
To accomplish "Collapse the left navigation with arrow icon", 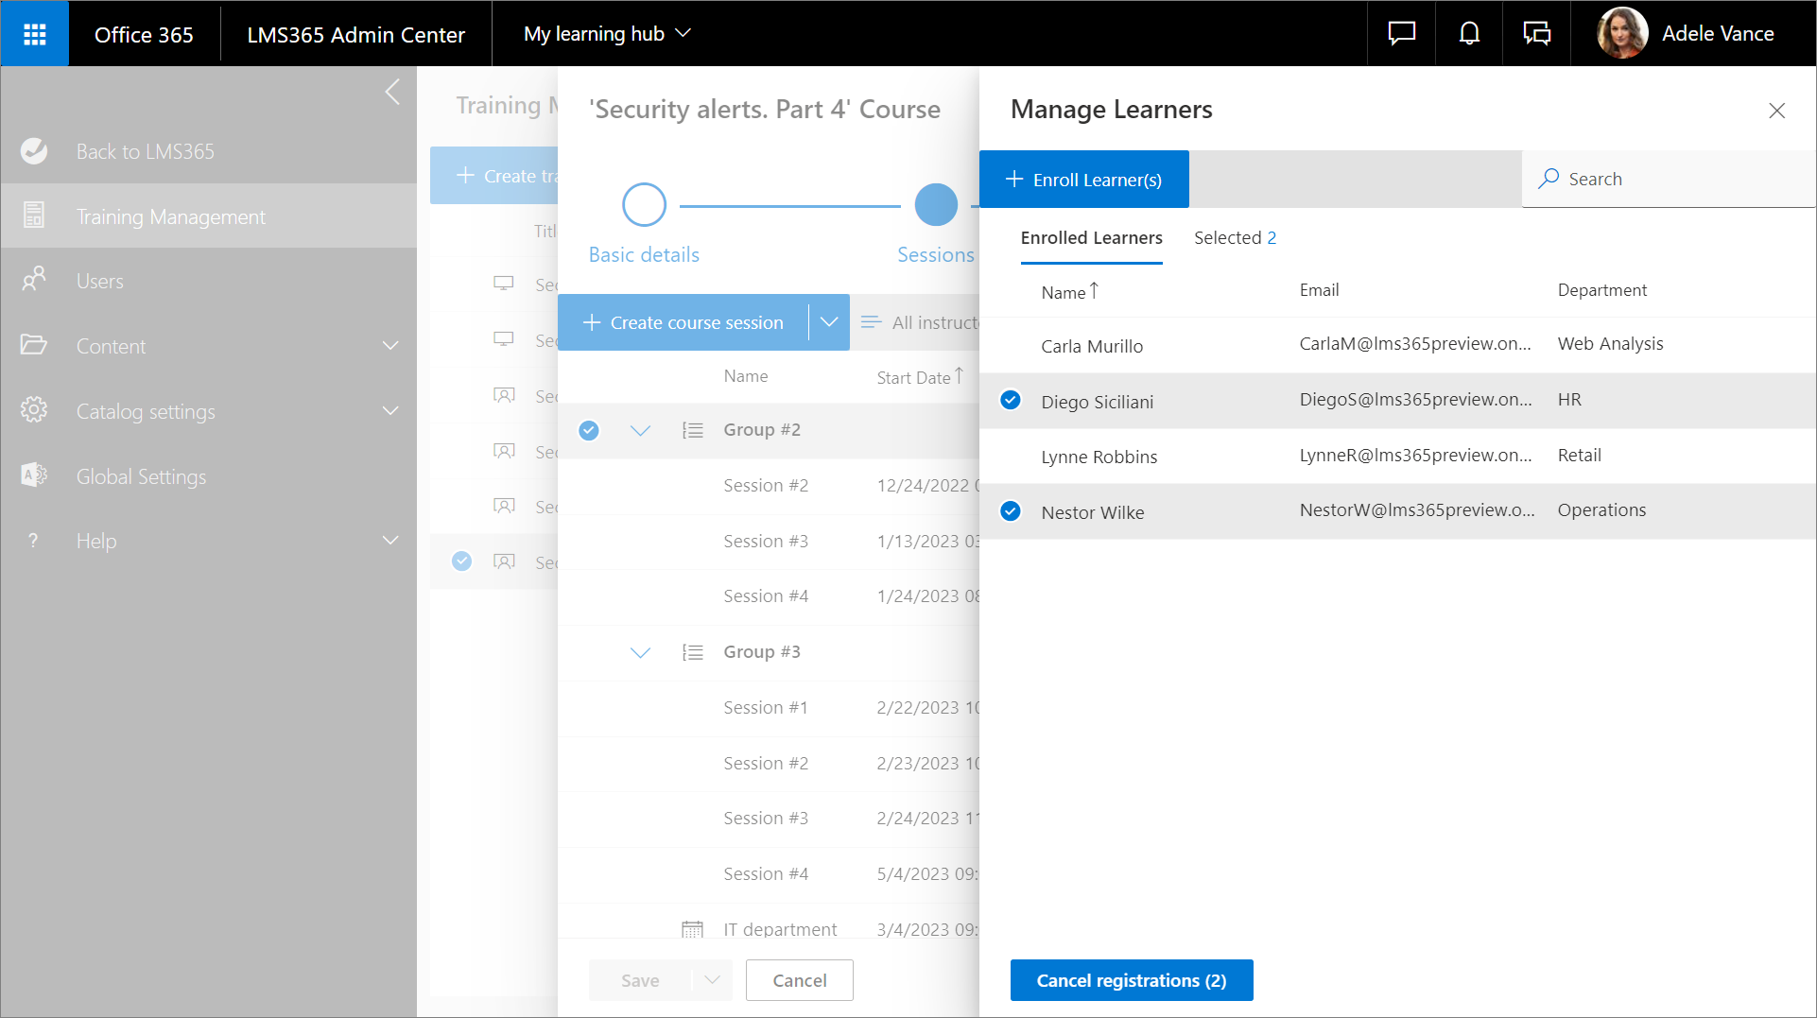I will pos(392,93).
